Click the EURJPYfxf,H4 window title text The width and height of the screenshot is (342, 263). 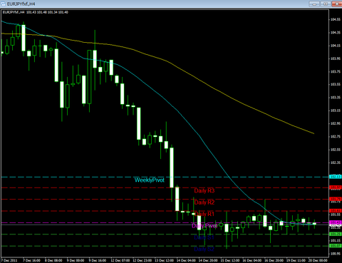21,4
